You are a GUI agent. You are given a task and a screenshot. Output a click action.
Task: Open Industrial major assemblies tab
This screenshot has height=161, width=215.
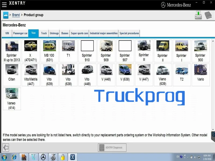pos(104,33)
